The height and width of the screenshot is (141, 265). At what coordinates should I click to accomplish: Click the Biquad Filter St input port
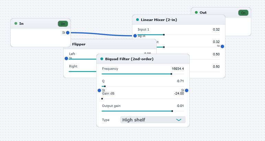(99, 91)
